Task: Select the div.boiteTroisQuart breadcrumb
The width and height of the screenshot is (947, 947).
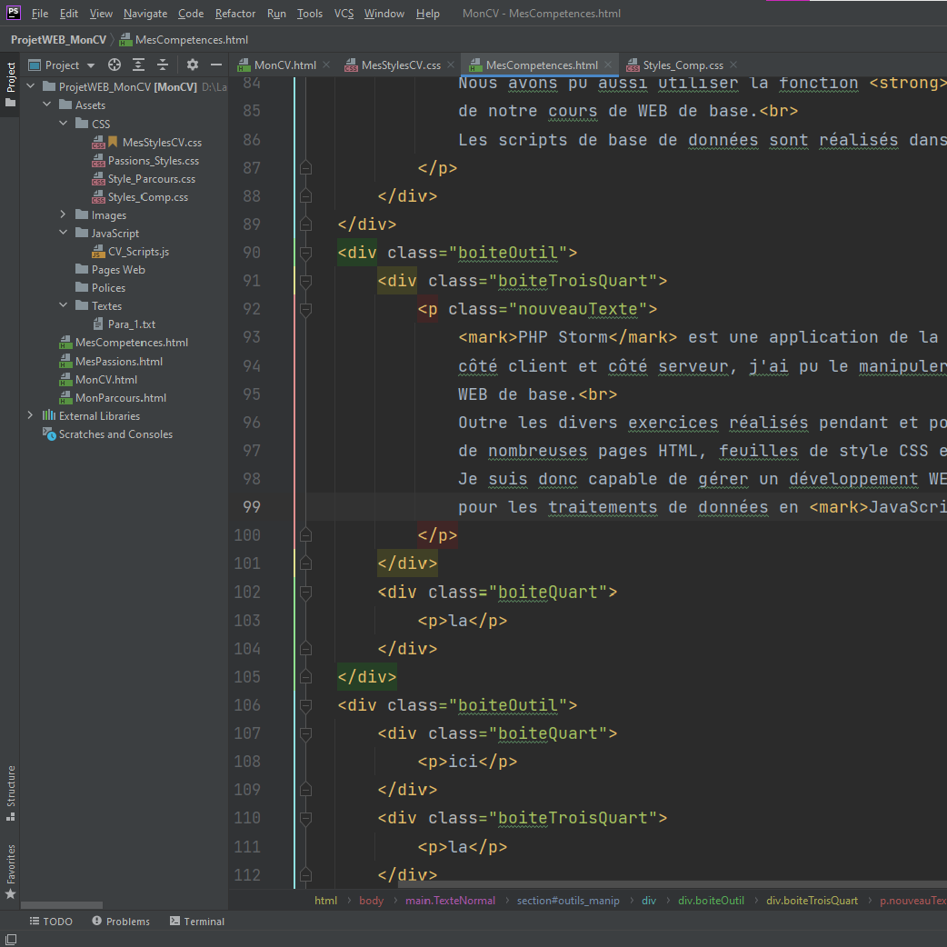Action: tap(812, 900)
